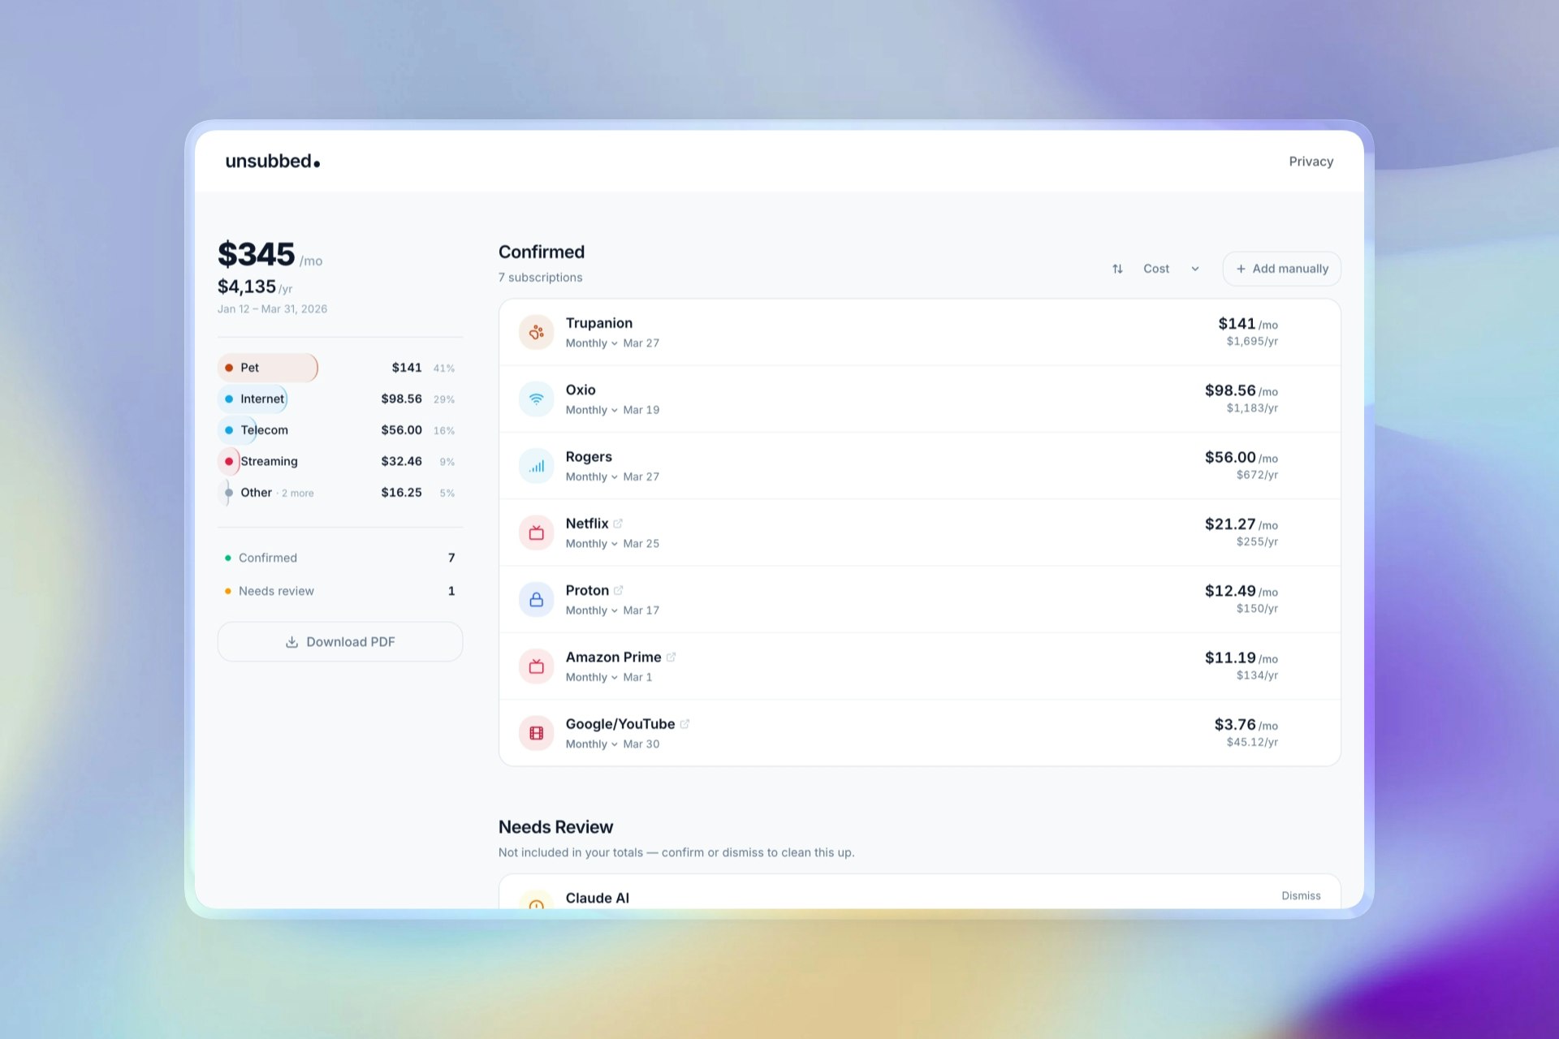This screenshot has height=1039, width=1559.
Task: Click the Download PDF button
Action: click(339, 642)
